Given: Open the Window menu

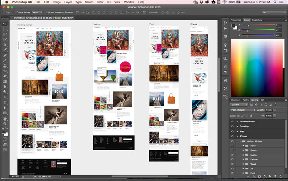Looking at the screenshot, I should pyautogui.click(x=129, y=2).
